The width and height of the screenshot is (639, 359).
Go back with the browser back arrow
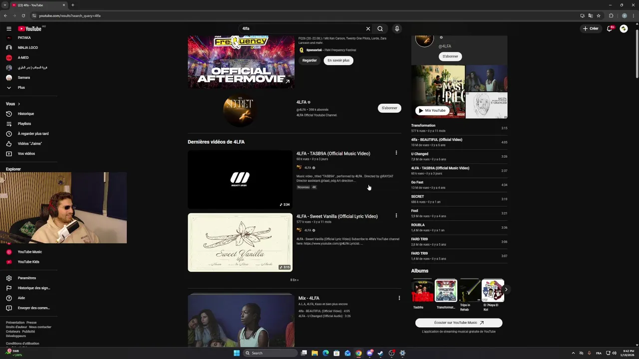click(x=5, y=15)
